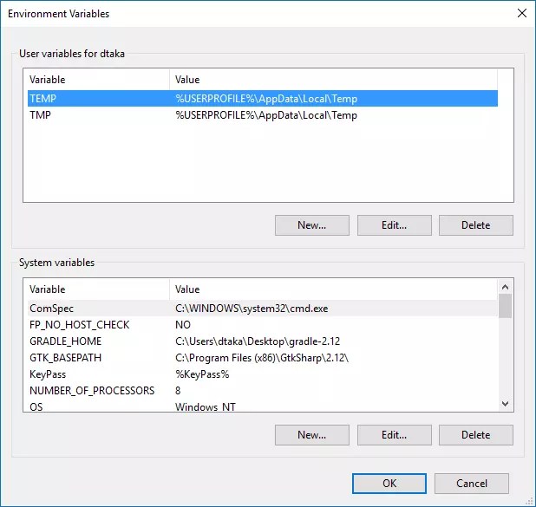Click the value 8 for NUMBER_OF_PROCESSORS
The width and height of the screenshot is (536, 507).
pyautogui.click(x=178, y=391)
